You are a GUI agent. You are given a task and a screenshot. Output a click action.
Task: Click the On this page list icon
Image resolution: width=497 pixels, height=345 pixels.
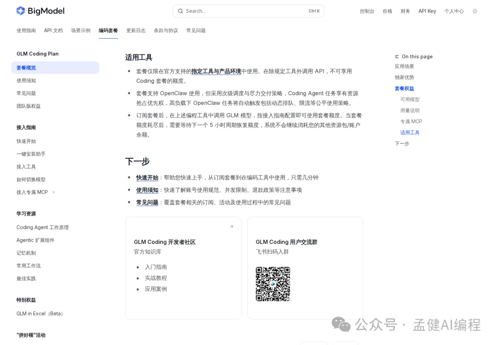click(x=397, y=57)
